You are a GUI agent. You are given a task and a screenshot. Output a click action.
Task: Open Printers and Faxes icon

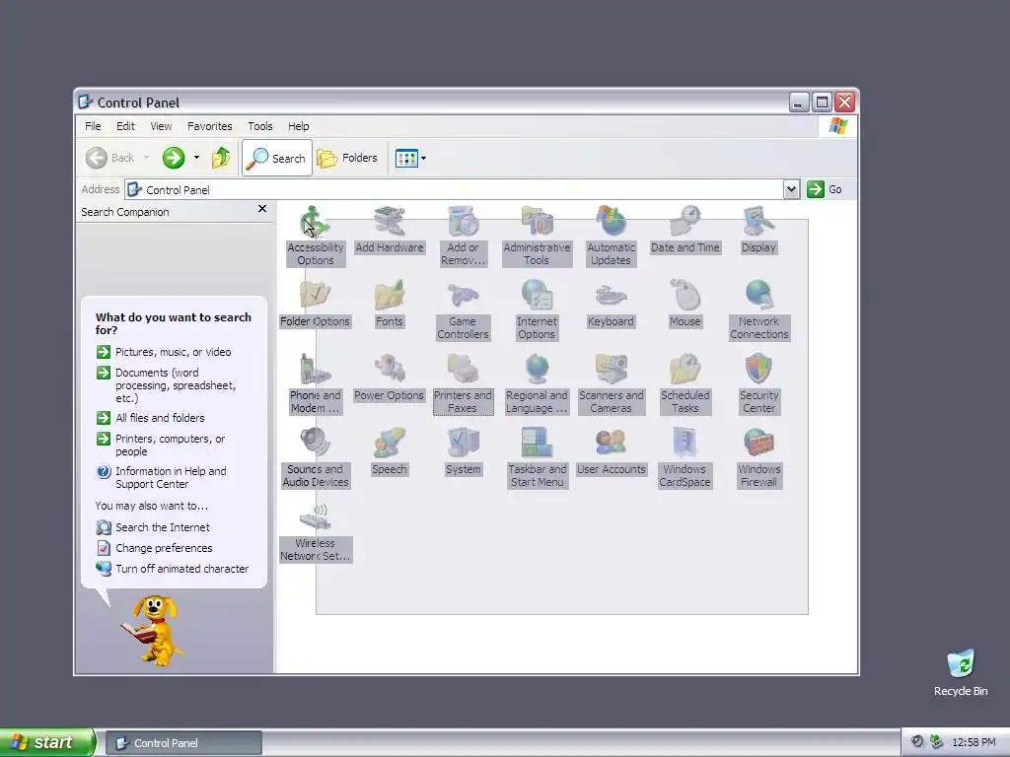coord(463,383)
